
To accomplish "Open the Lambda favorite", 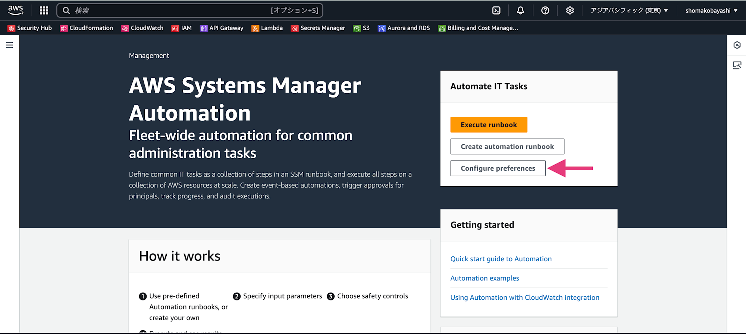I will point(267,28).
